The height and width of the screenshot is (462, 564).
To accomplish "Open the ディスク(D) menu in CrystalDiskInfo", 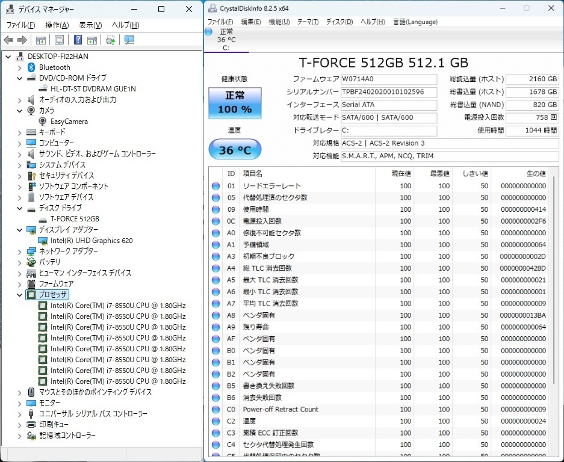I will pyautogui.click(x=339, y=22).
